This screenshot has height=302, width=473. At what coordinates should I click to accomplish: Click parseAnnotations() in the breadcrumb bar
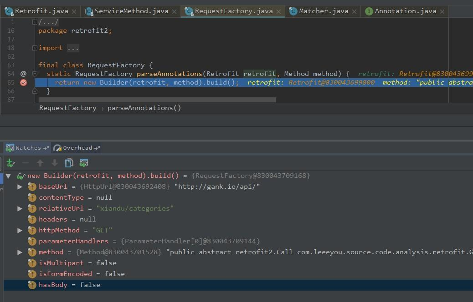[x=144, y=108]
